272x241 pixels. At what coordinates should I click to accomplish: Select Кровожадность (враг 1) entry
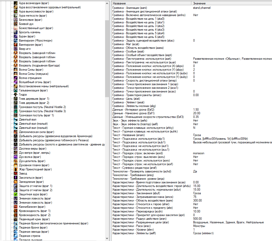35,211
